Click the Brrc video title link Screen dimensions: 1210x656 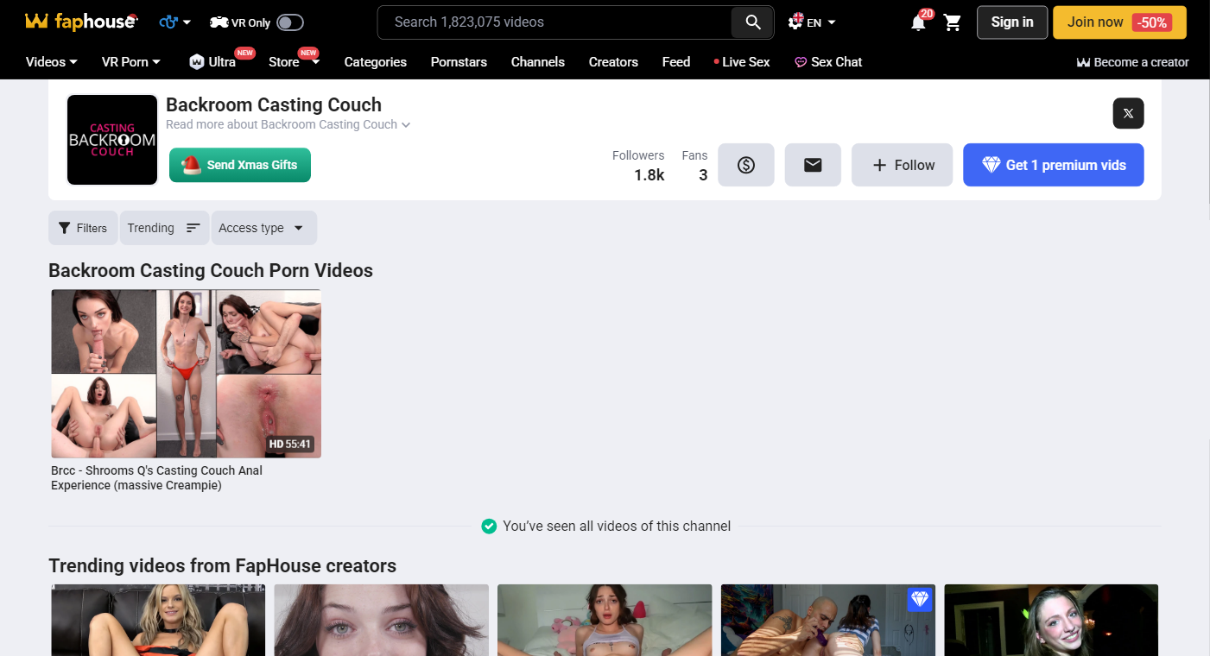[156, 478]
